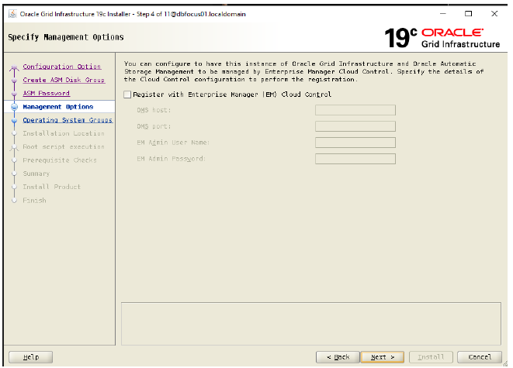Click the Specify Management Options heading
513x368 pixels.
pos(66,37)
